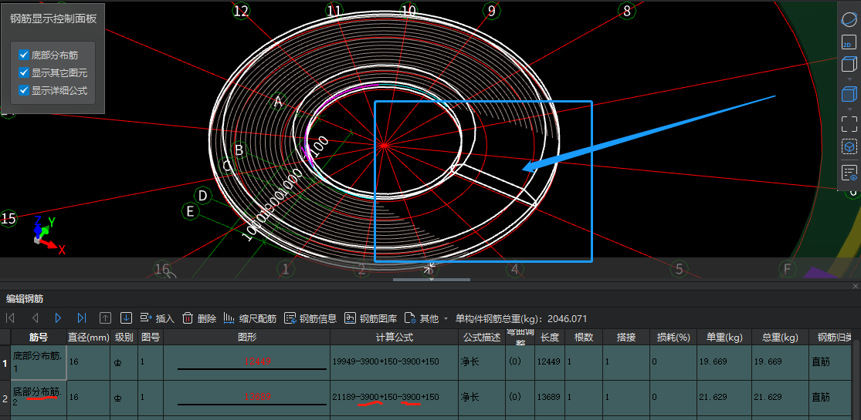This screenshot has height=420, width=861.
Task: Click formula 21189-3900+150-3900+150
Action: pyautogui.click(x=385, y=397)
